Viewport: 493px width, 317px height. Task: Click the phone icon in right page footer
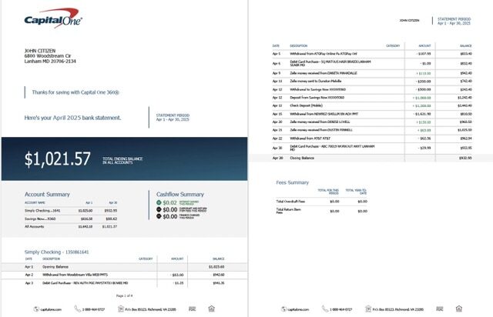pos(324,309)
